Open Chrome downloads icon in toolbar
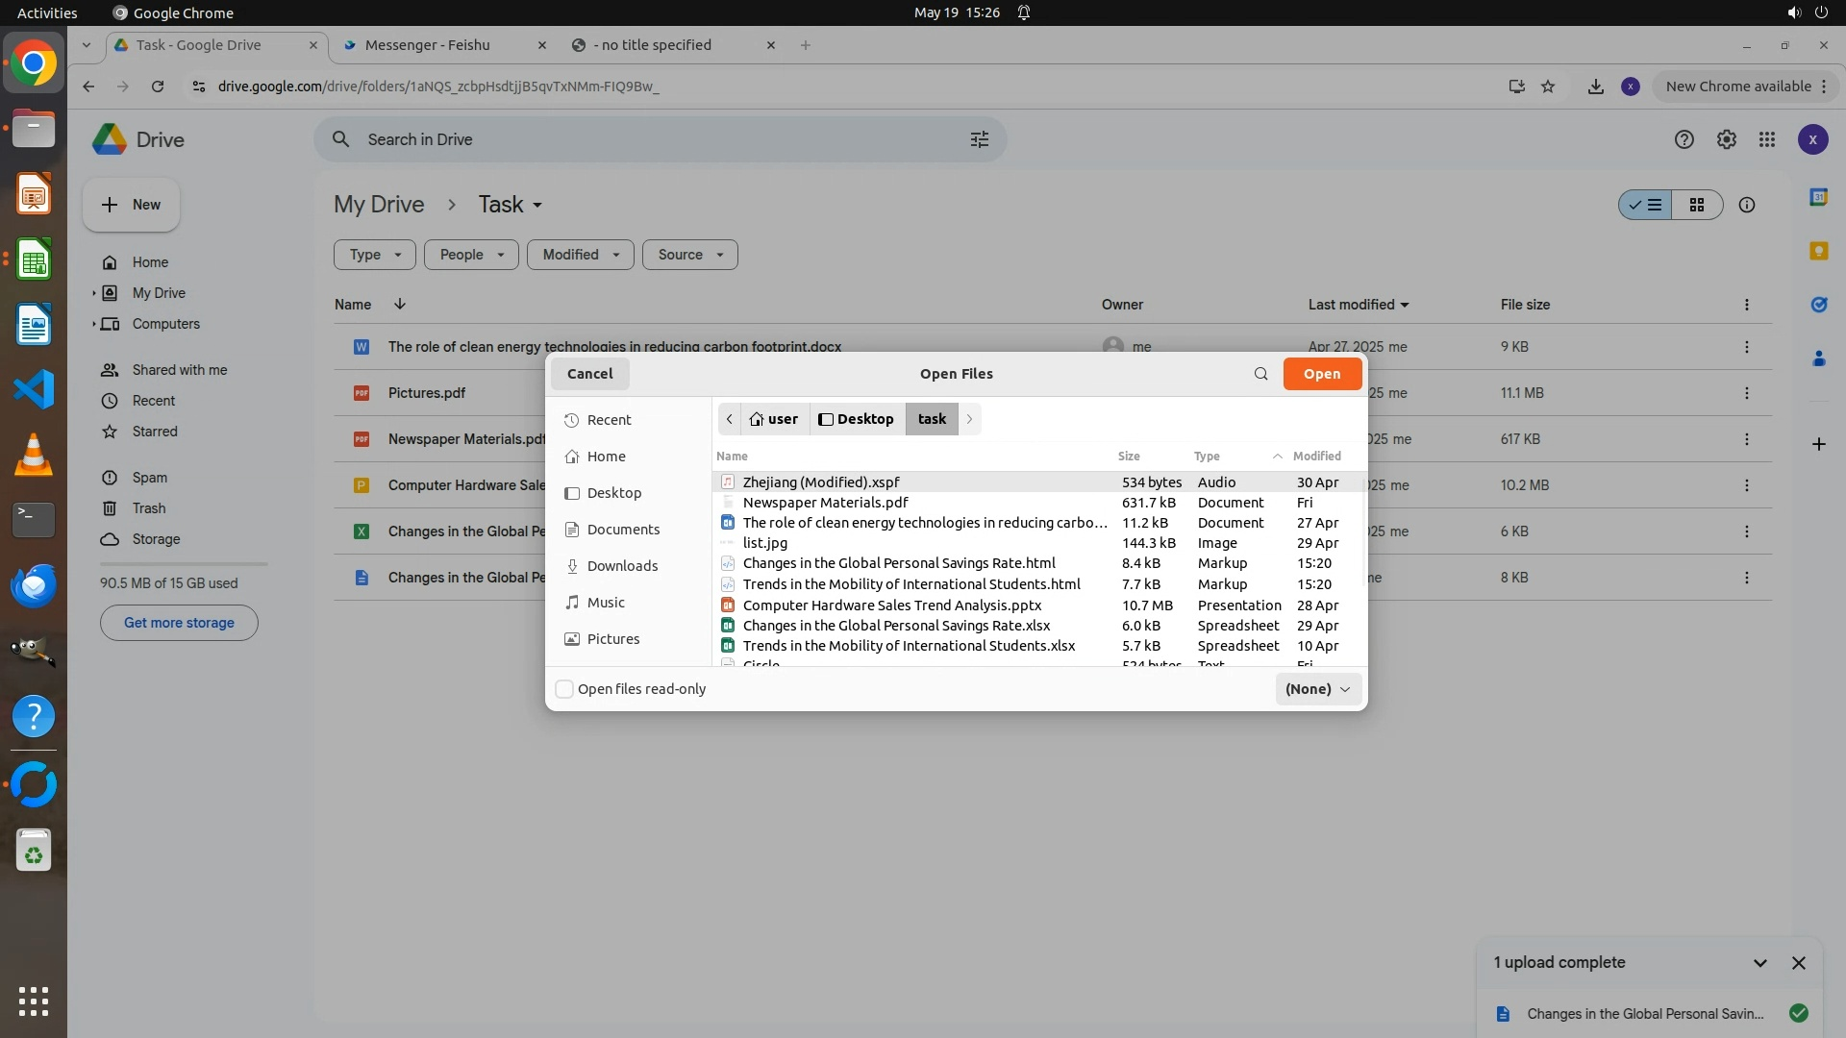This screenshot has width=1846, height=1038. (1595, 86)
